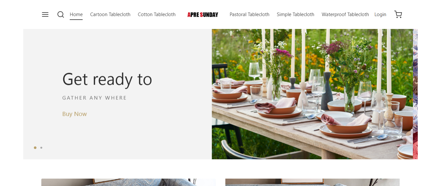Click the APRE SUNDAY logo

point(203,14)
